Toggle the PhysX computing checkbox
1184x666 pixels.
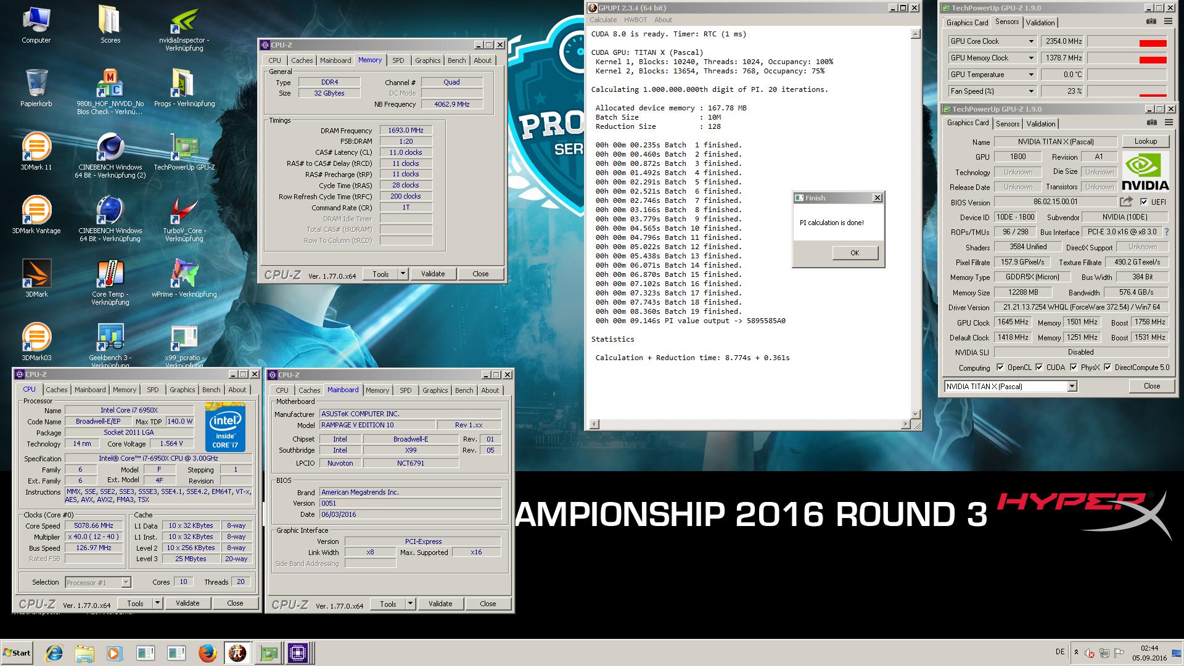pos(1074,367)
